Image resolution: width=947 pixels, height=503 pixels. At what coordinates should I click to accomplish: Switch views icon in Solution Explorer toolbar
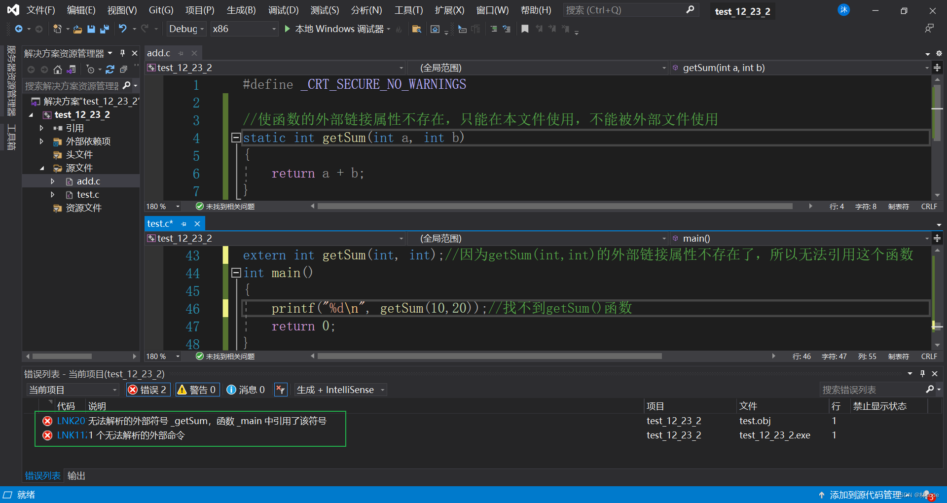click(x=72, y=70)
